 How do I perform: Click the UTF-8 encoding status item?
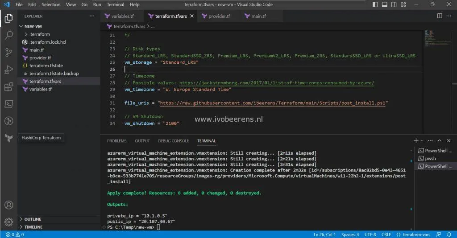[x=370, y=234]
